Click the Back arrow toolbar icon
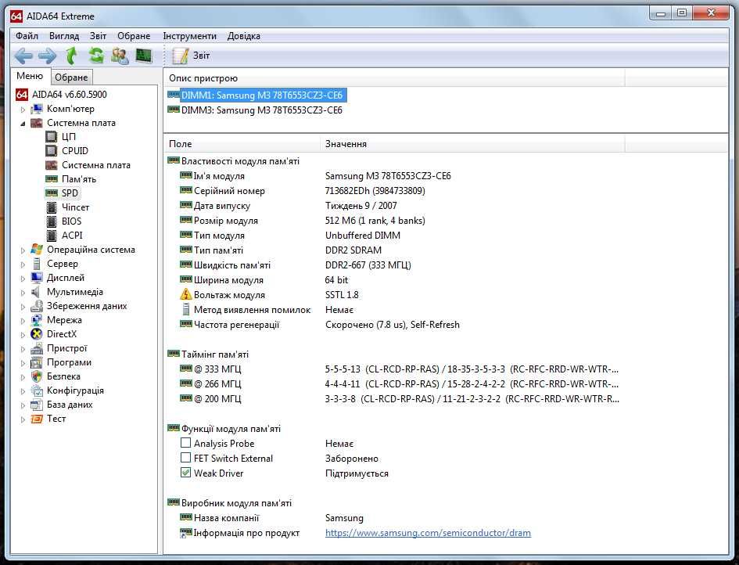 pyautogui.click(x=23, y=56)
